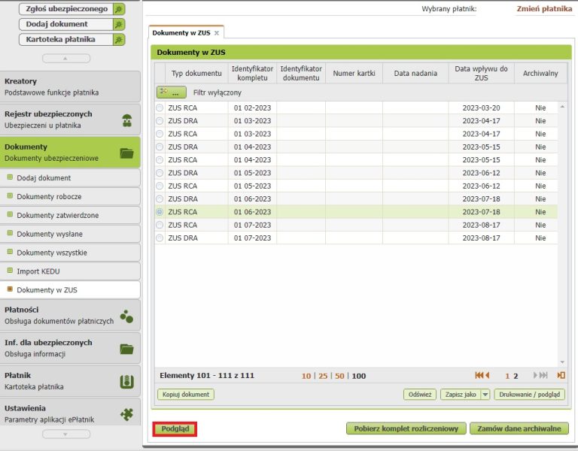578x451 pixels.
Task: Open the Zapisz jako dropdown arrow
Action: (485, 394)
